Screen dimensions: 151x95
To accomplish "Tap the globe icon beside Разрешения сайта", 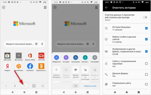I will pyautogui.click(x=106, y=84).
